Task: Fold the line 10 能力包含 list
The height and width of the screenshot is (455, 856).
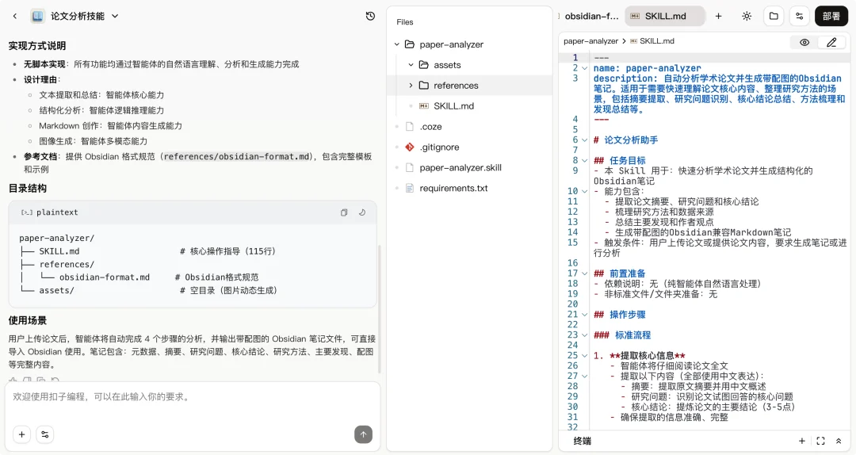Action: (x=585, y=191)
